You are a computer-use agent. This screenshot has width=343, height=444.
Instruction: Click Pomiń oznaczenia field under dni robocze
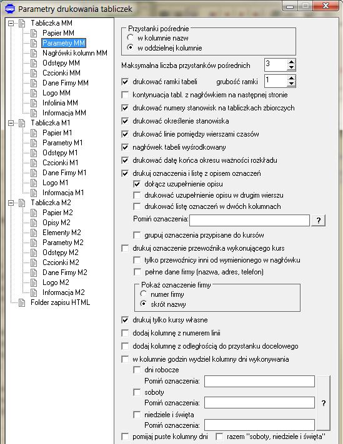click(x=259, y=381)
